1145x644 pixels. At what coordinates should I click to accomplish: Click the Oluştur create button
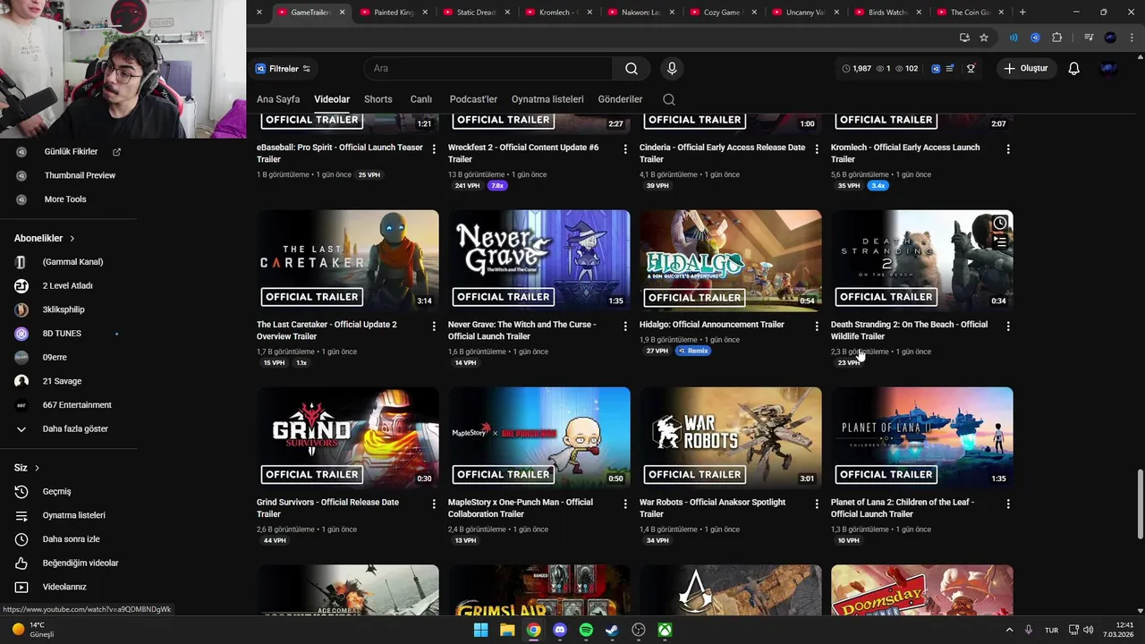click(1025, 69)
